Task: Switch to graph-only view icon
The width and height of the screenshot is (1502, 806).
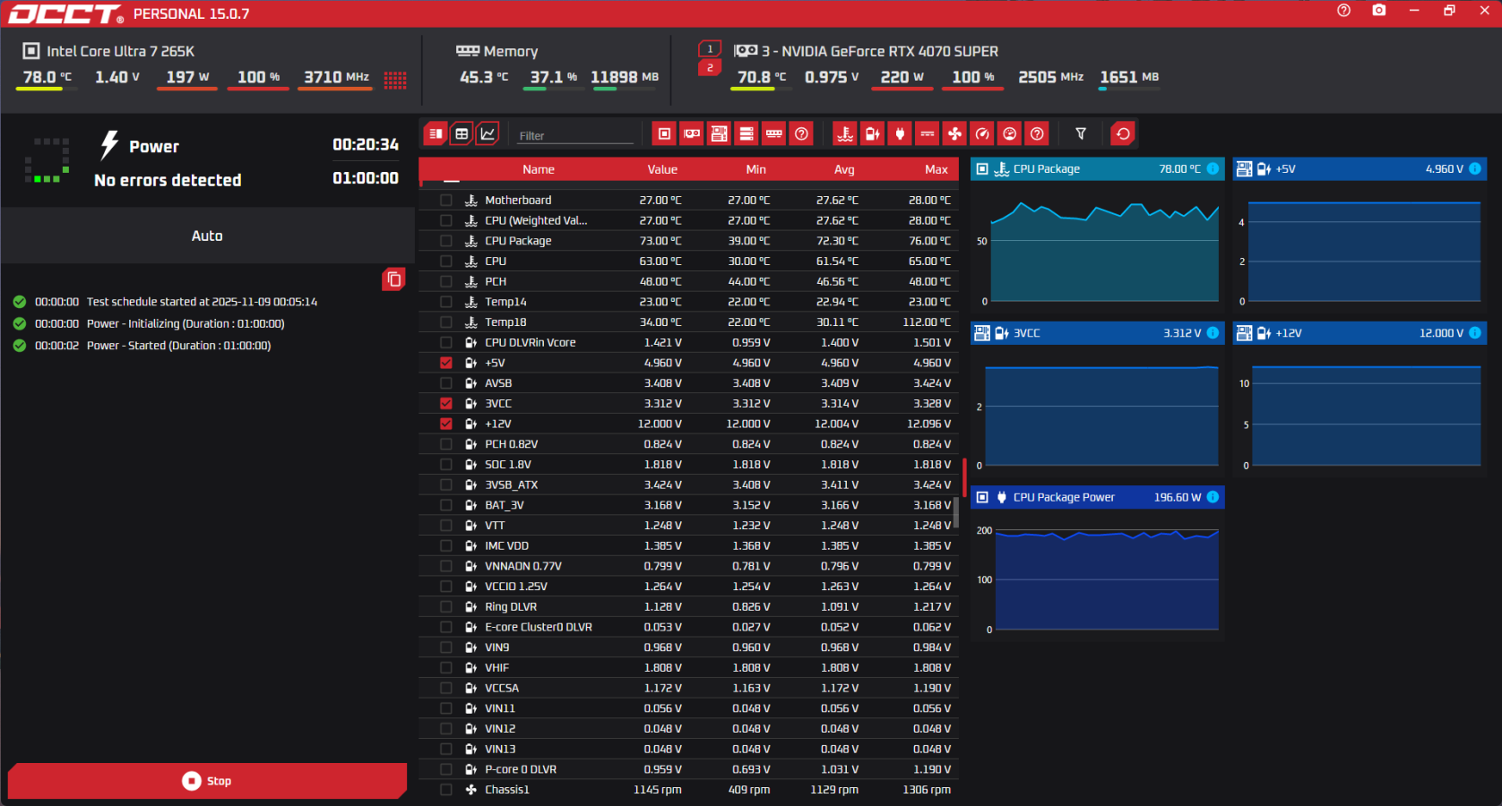Action: (x=488, y=134)
